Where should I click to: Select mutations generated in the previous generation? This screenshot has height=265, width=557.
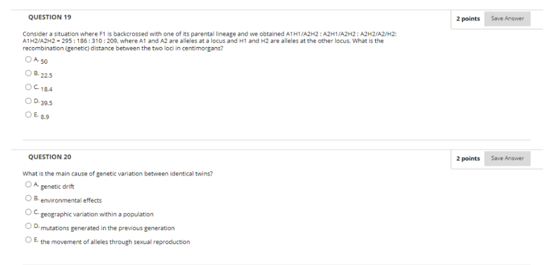pos(28,226)
